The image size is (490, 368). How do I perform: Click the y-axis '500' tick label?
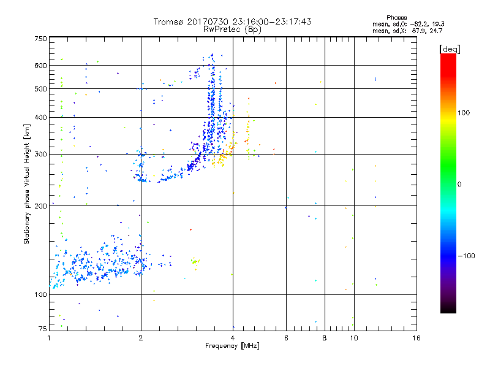[x=40, y=89]
